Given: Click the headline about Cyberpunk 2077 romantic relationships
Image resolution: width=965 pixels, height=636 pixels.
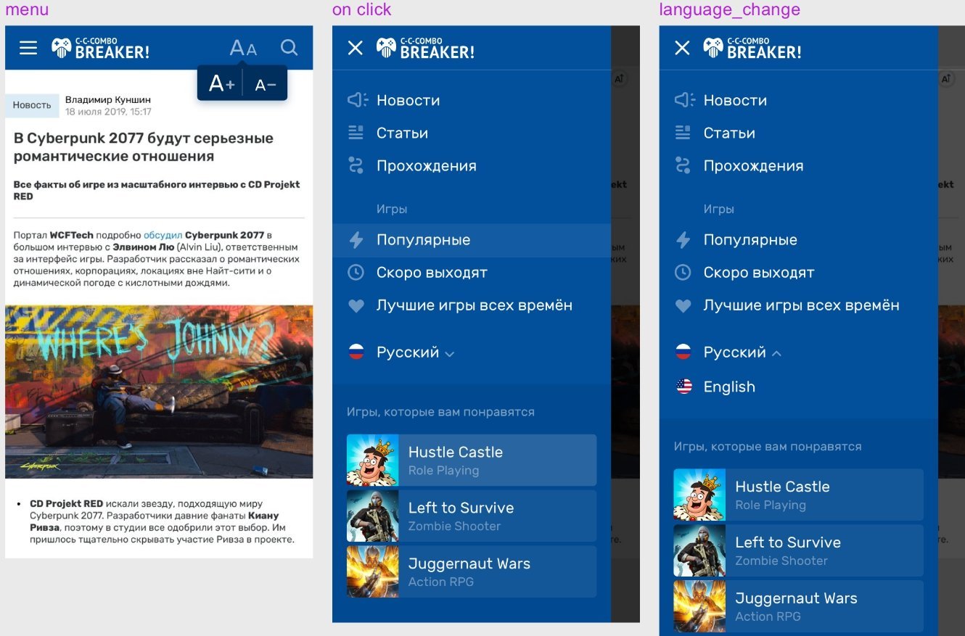Looking at the screenshot, I should click(144, 147).
